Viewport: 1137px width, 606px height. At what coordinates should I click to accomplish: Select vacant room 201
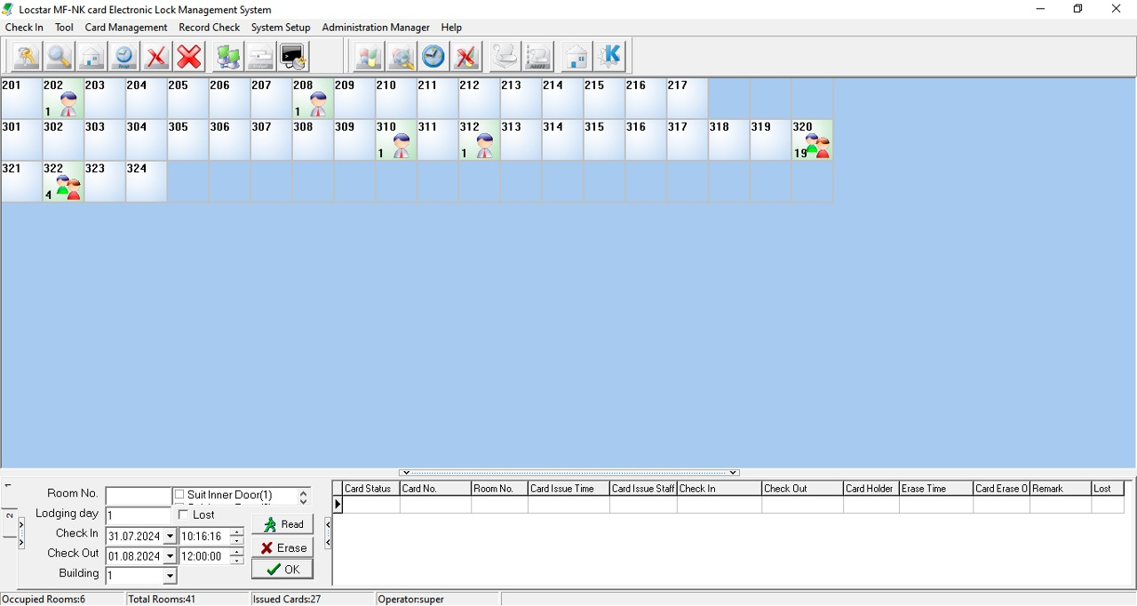[21, 99]
